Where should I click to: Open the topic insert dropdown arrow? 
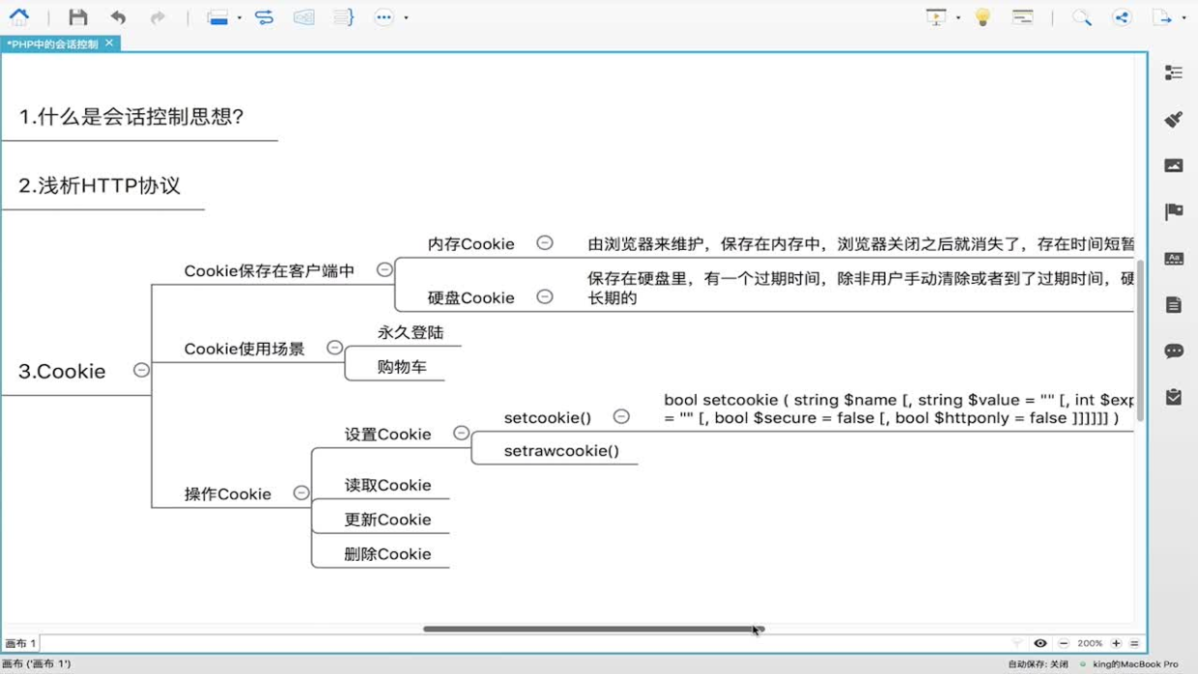pyautogui.click(x=240, y=18)
